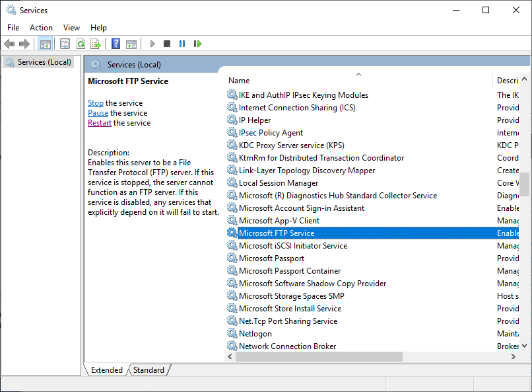
Task: Select KDC Proxy Server service (KPS)
Action: click(x=292, y=145)
